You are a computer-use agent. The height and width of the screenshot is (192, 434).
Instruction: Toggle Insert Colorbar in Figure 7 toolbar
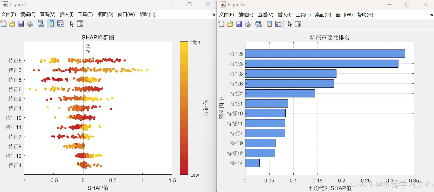point(52,24)
